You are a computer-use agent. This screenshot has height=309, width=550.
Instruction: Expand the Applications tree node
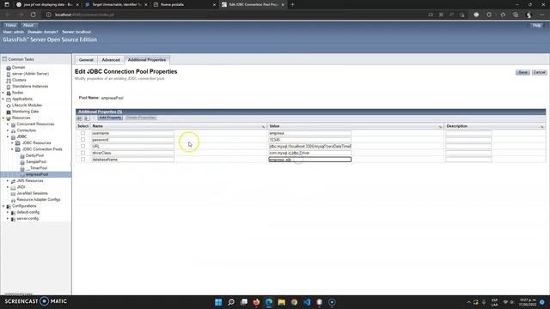tap(3, 100)
